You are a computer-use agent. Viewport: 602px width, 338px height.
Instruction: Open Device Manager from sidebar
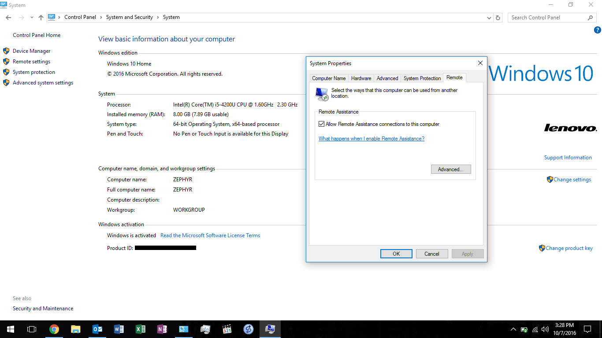coord(31,51)
